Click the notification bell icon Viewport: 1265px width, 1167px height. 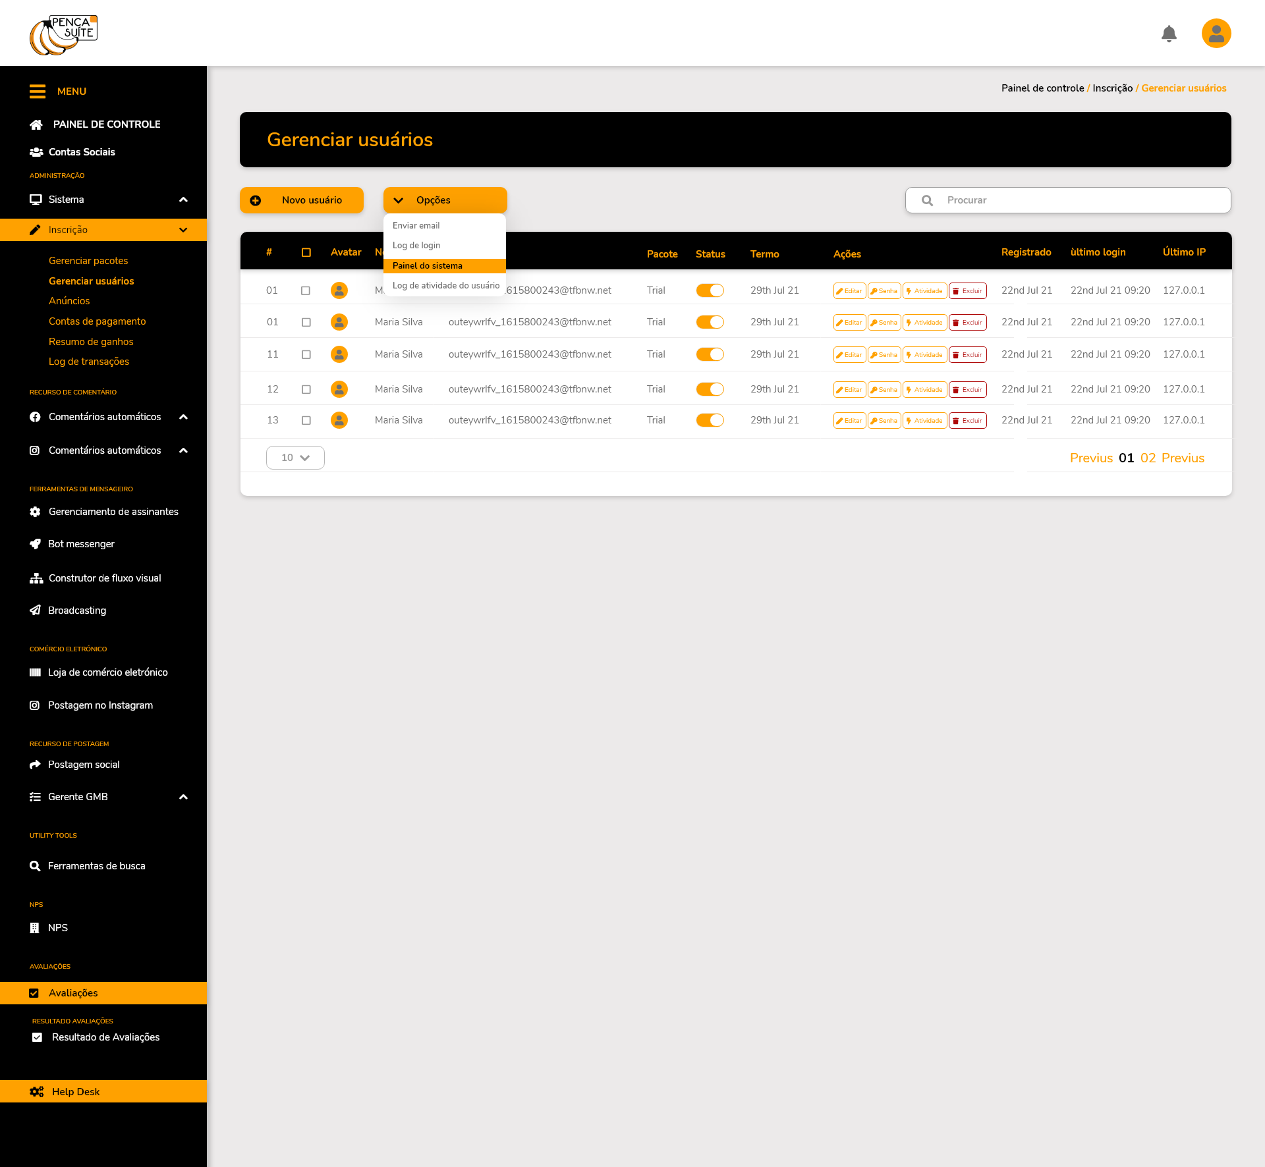point(1169,34)
